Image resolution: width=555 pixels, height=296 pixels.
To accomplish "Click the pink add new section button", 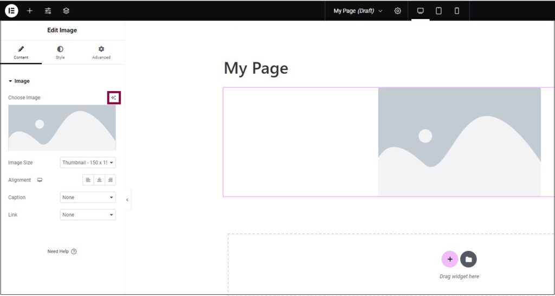I will point(449,259).
